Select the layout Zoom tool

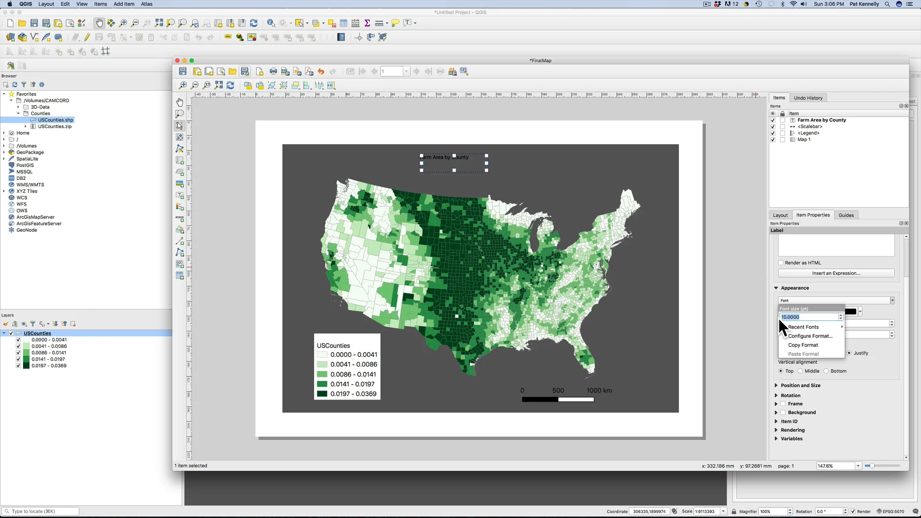point(180,114)
